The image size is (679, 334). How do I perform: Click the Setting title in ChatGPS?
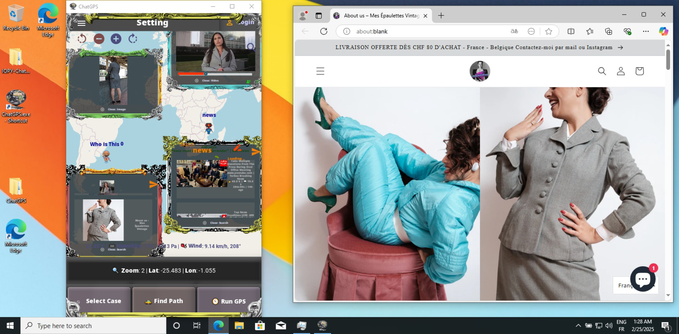point(152,23)
